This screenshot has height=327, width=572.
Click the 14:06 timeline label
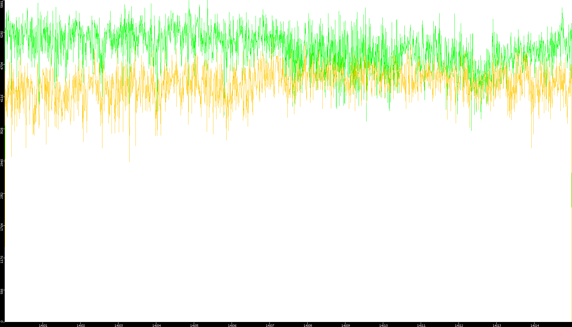[x=232, y=325]
